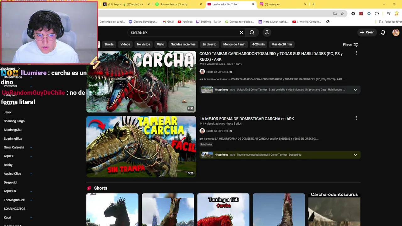The height and width of the screenshot is (226, 402).
Task: Close the Instagram tab
Action: tap(305, 4)
